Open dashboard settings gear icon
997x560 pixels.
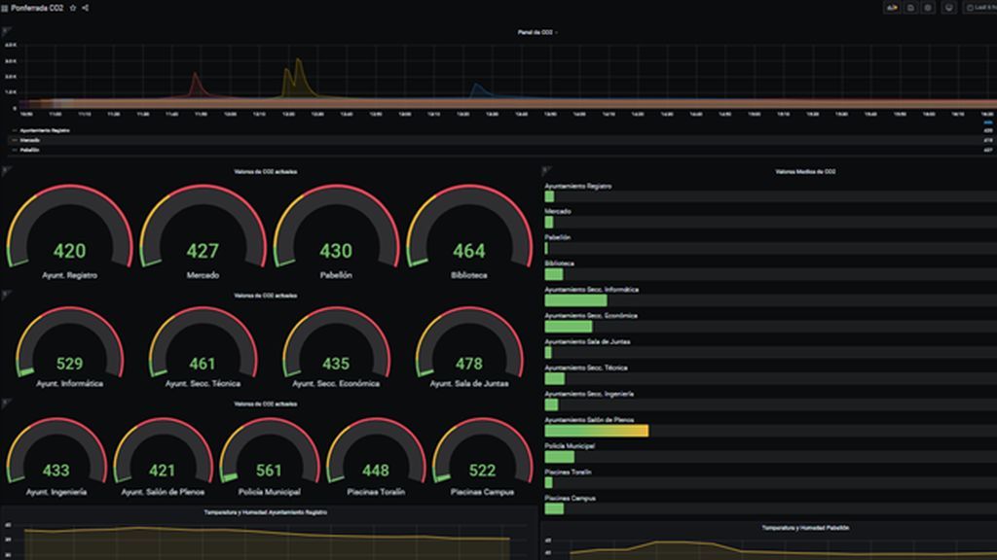pyautogui.click(x=928, y=8)
